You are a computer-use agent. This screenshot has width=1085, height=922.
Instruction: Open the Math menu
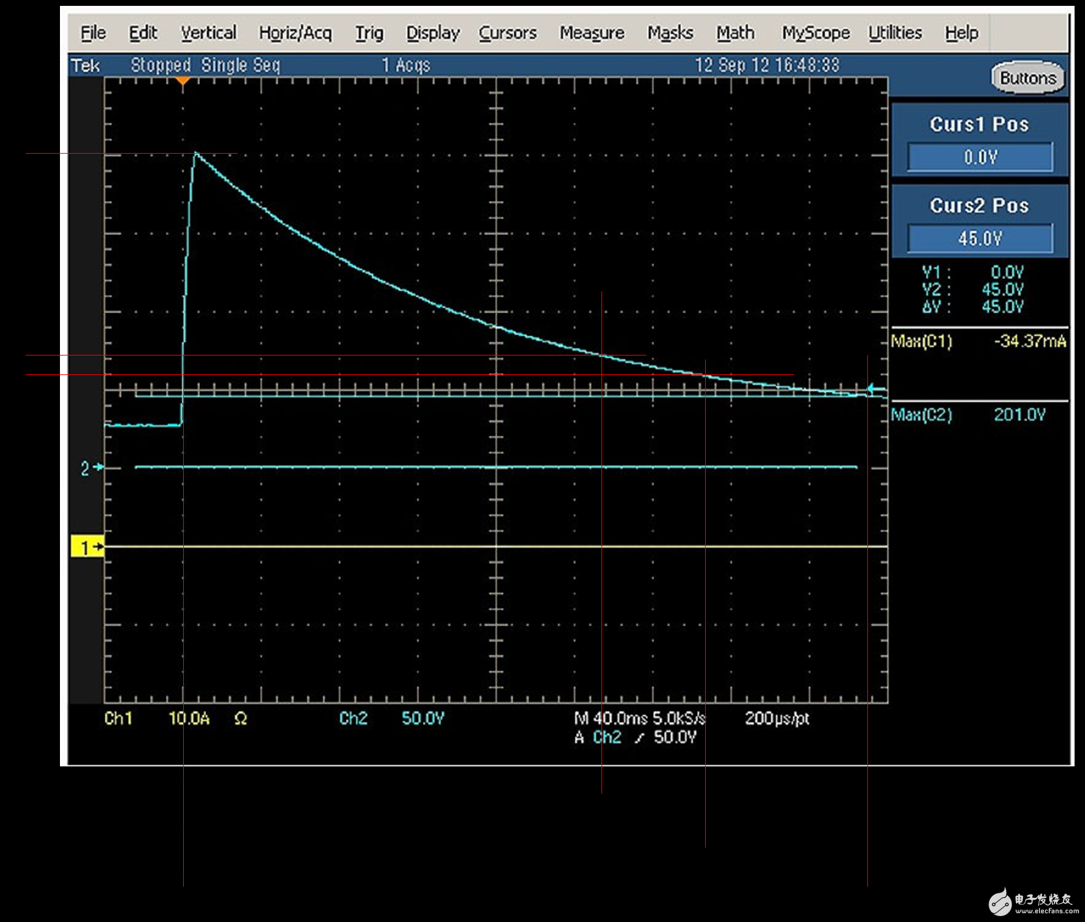[x=735, y=33]
